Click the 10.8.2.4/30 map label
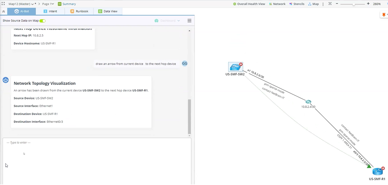The image size is (388, 185). coord(308,107)
